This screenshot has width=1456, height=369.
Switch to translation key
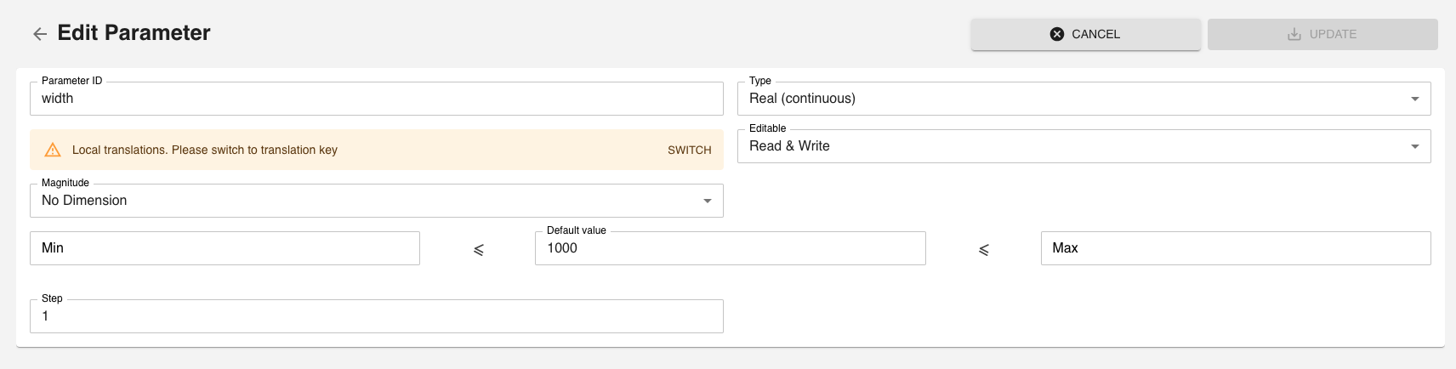click(689, 150)
